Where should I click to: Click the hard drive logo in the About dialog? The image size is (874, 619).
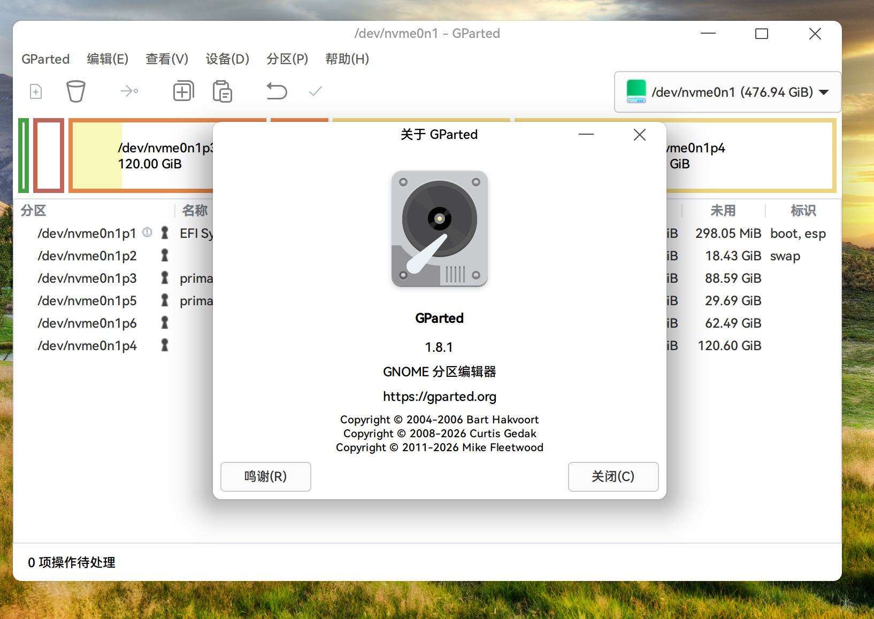coord(439,229)
